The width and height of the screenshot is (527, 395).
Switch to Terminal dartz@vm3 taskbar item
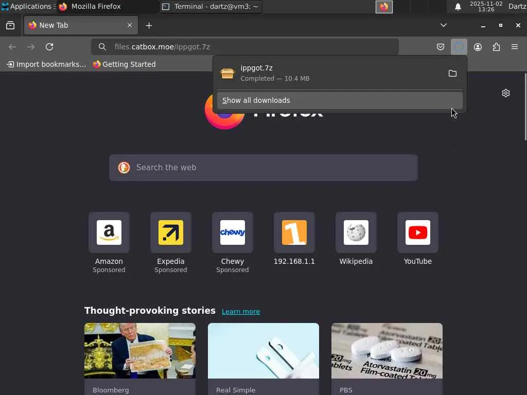[x=211, y=6]
